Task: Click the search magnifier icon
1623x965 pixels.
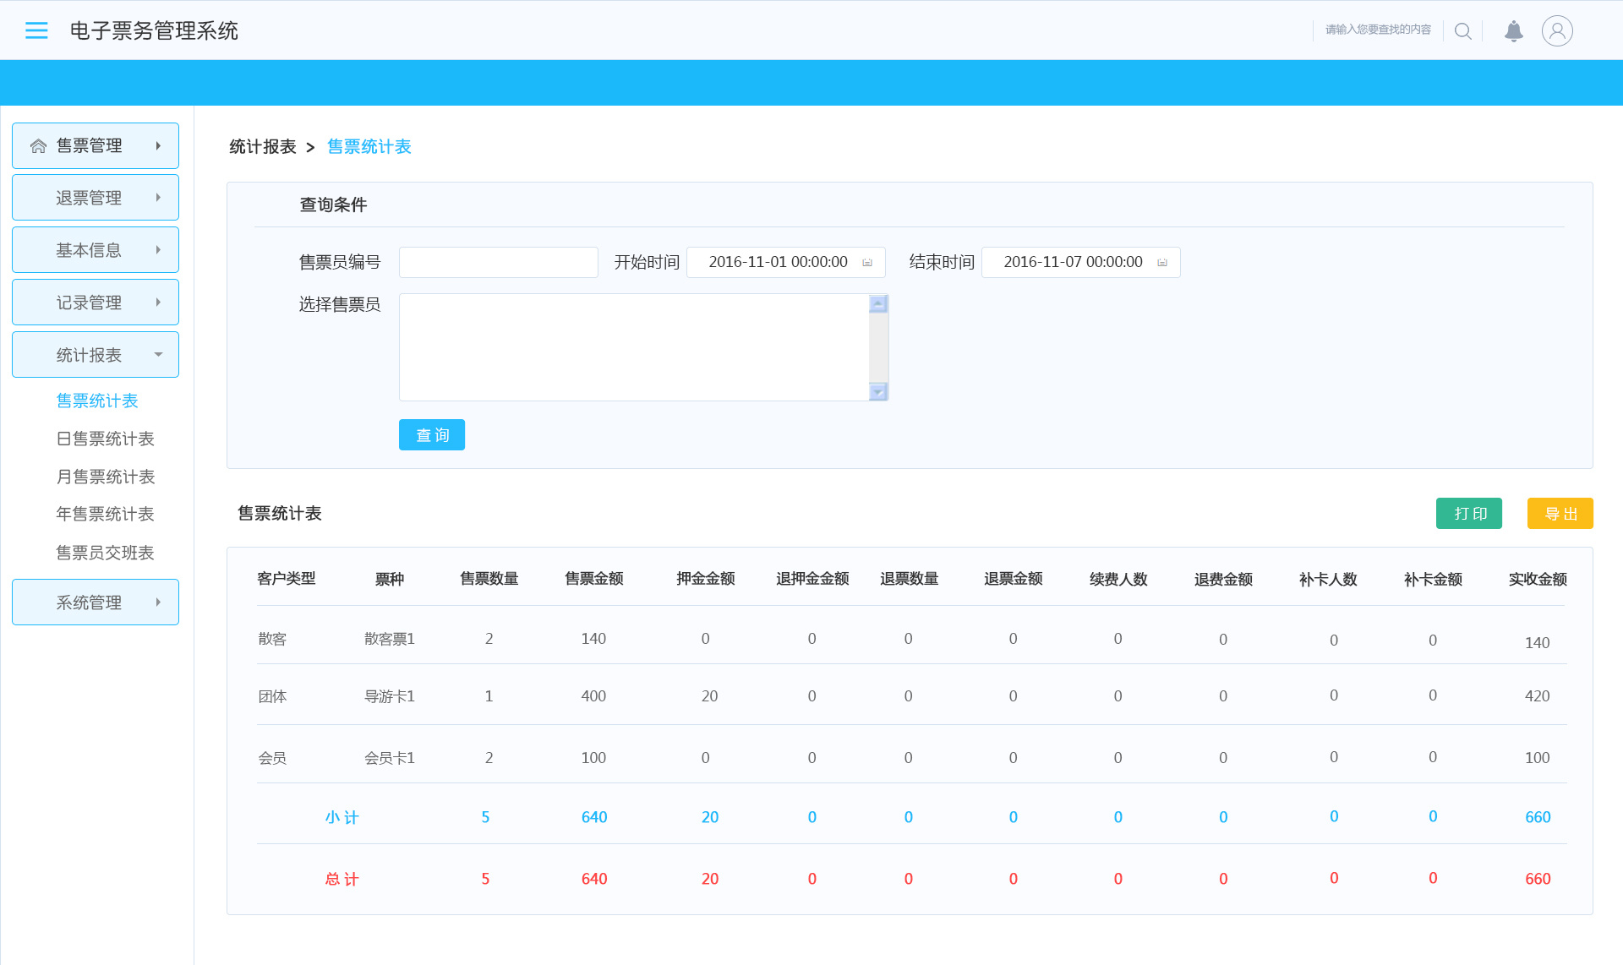Action: pyautogui.click(x=1462, y=30)
